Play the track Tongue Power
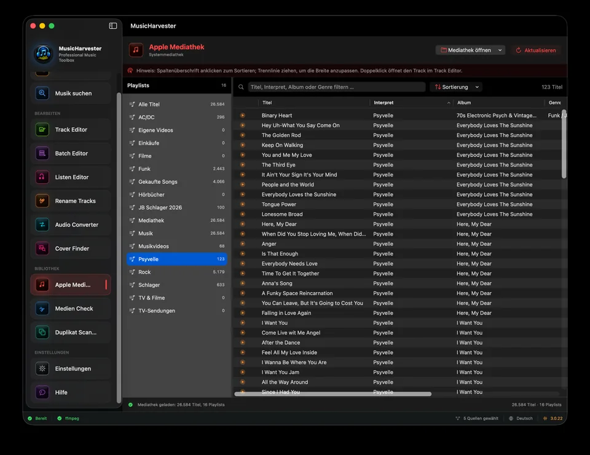The height and width of the screenshot is (455, 590). [x=242, y=204]
